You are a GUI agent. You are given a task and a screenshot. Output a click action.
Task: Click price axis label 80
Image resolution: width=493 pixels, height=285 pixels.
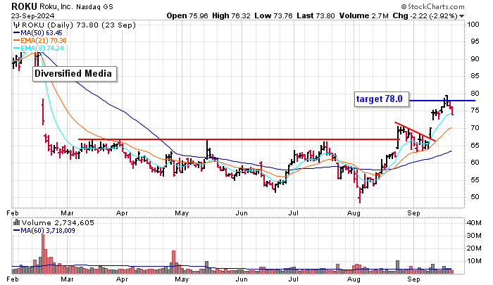point(475,94)
